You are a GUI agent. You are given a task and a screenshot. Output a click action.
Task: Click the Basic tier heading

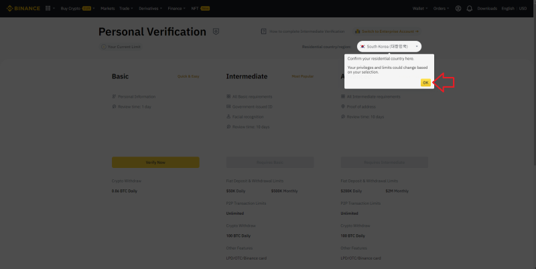pyautogui.click(x=121, y=76)
